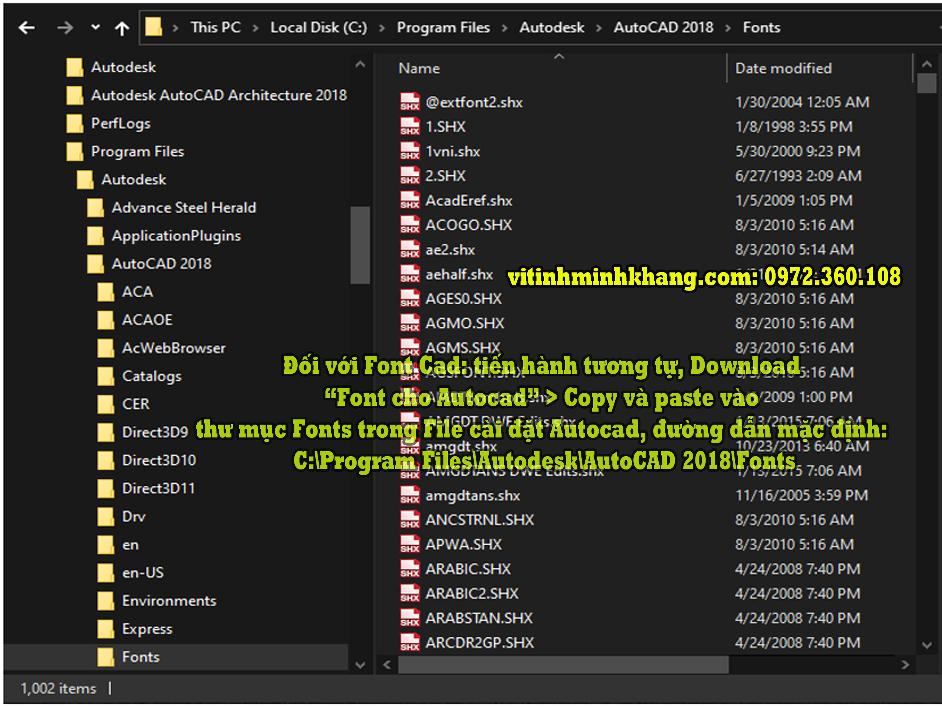The height and width of the screenshot is (707, 942).
Task: Click SHX icon of ae2.shx
Action: 410,249
